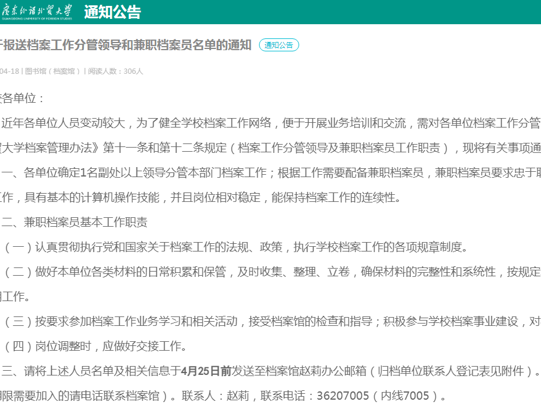Click item （一）认真贯彻执行党和国家

(237, 247)
